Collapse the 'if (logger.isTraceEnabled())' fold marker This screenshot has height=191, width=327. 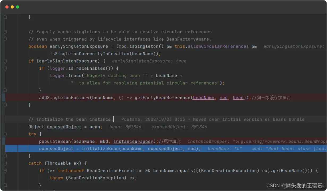pos(5,69)
